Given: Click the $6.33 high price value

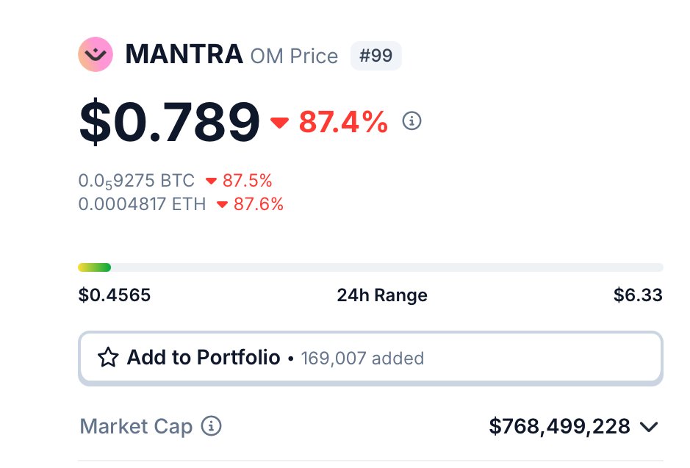Looking at the screenshot, I should [x=638, y=295].
